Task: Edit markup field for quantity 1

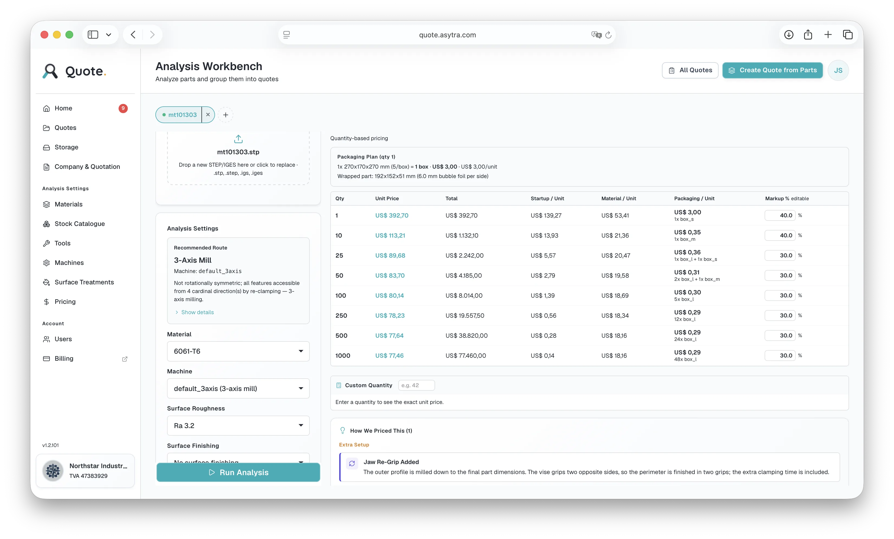Action: tap(780, 215)
